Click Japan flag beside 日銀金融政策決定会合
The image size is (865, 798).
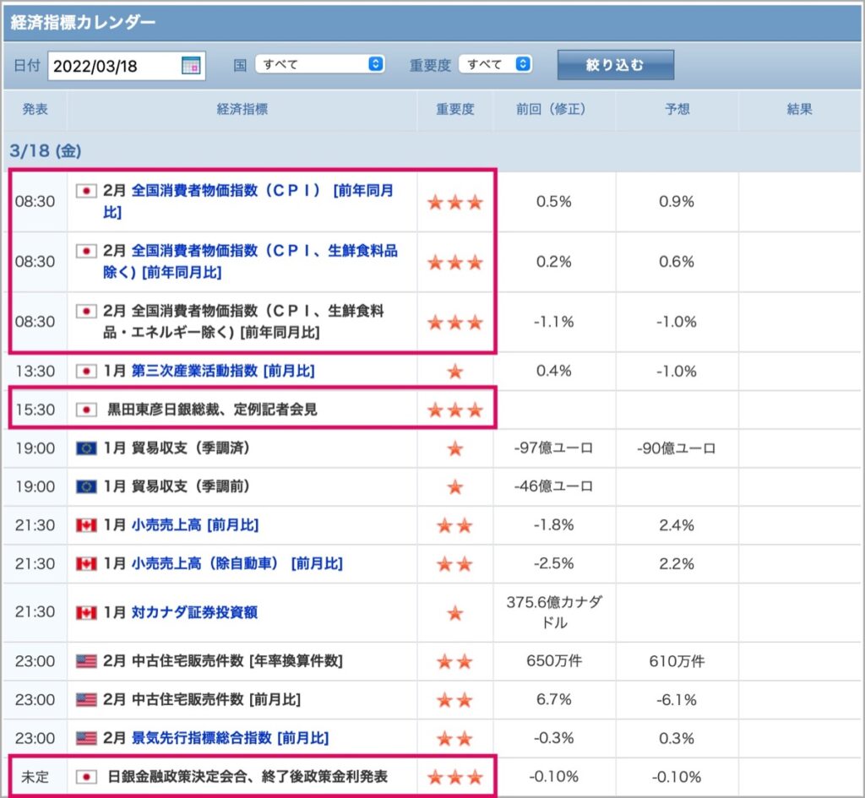click(x=86, y=777)
